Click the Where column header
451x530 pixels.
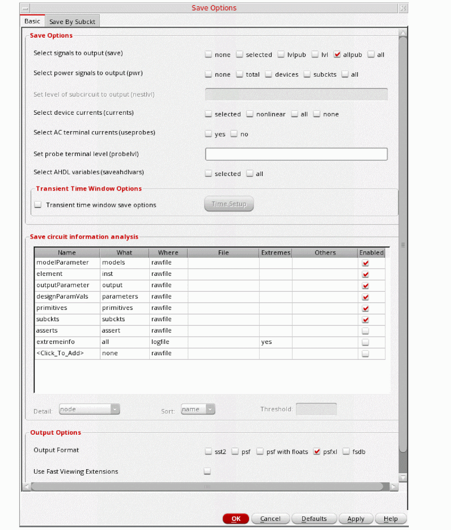pyautogui.click(x=168, y=252)
